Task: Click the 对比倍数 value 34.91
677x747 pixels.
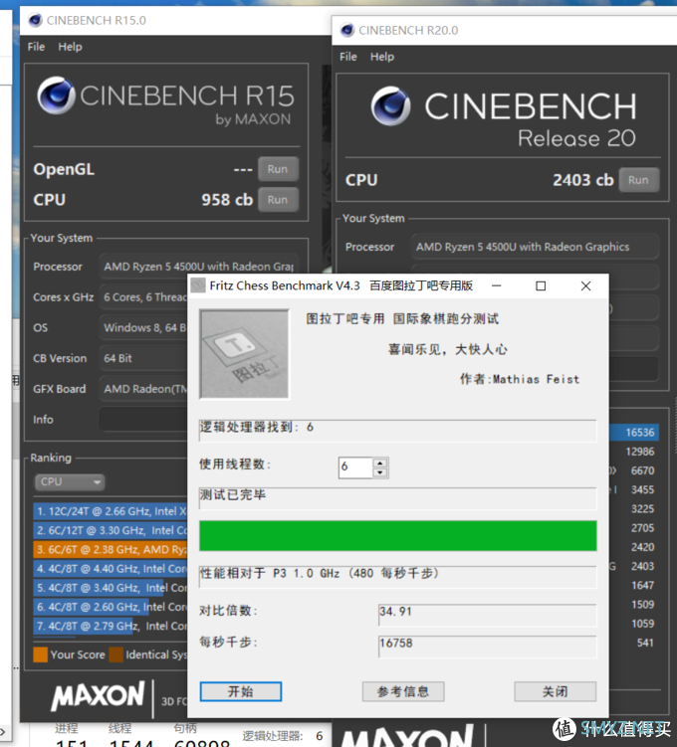Action: [487, 615]
